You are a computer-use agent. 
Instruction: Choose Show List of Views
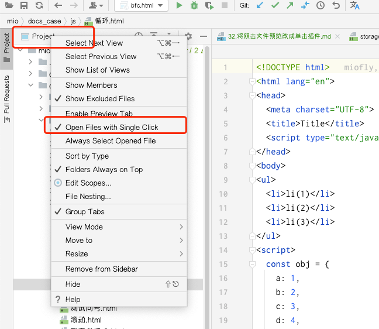coord(119,70)
